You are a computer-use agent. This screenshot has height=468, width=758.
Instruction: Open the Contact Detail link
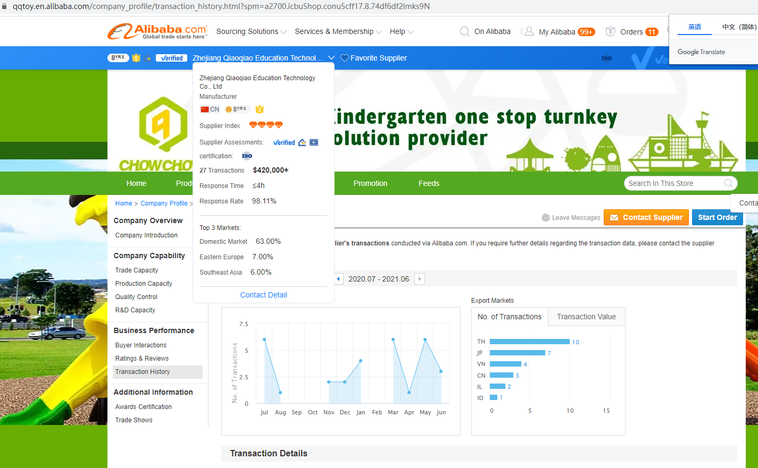coord(263,295)
